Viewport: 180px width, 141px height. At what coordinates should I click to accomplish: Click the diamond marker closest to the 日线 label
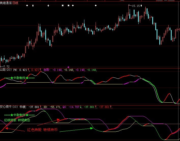(x=27, y=5)
